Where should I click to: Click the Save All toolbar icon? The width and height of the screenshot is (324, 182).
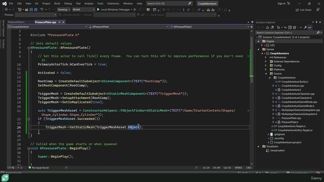[35, 10]
